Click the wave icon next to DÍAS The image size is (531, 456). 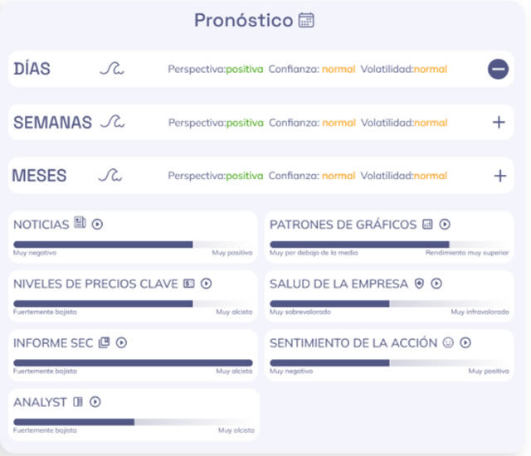(x=112, y=70)
